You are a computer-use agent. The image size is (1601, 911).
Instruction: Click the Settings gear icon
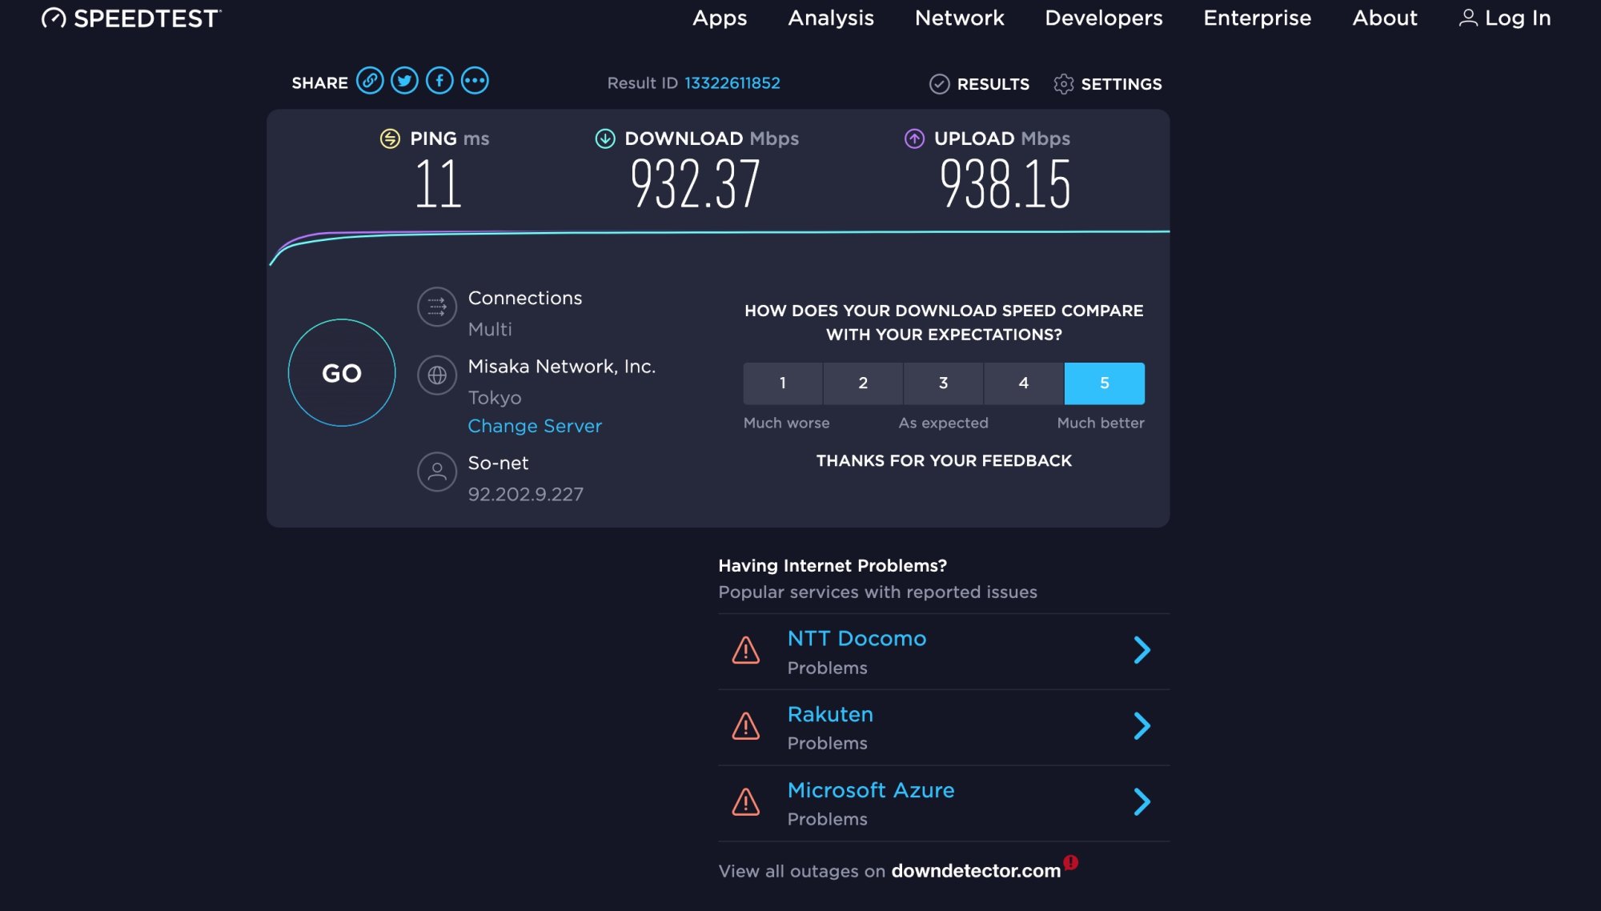coord(1063,84)
